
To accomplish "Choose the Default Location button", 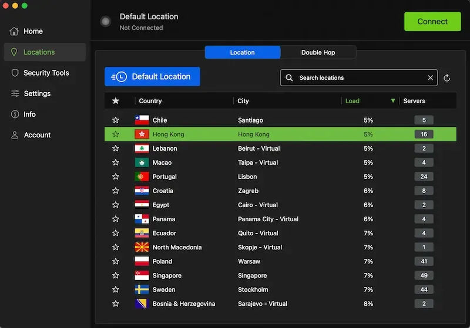I will point(152,77).
